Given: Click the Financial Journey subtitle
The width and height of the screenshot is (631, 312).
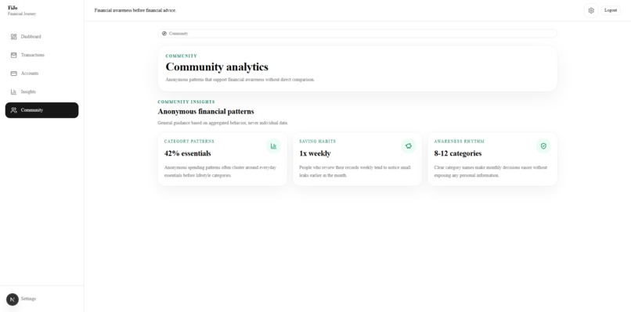Looking at the screenshot, I should (x=22, y=14).
